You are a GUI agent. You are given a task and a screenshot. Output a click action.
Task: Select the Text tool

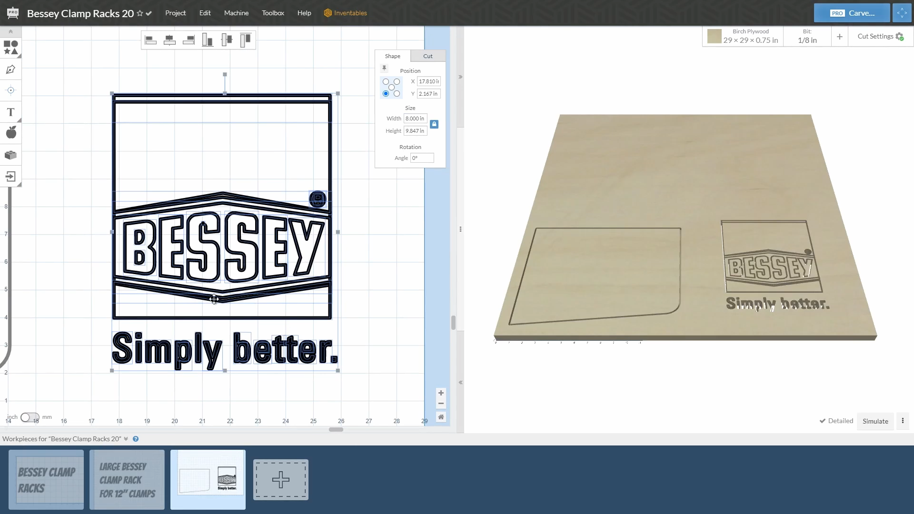[x=10, y=112]
